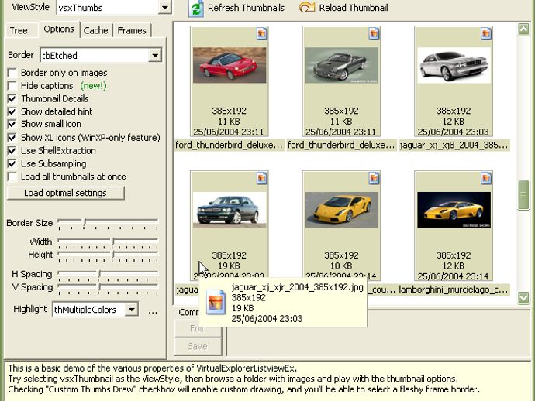
Task: Click thumbnail list scroll up arrow
Action: click(x=523, y=29)
